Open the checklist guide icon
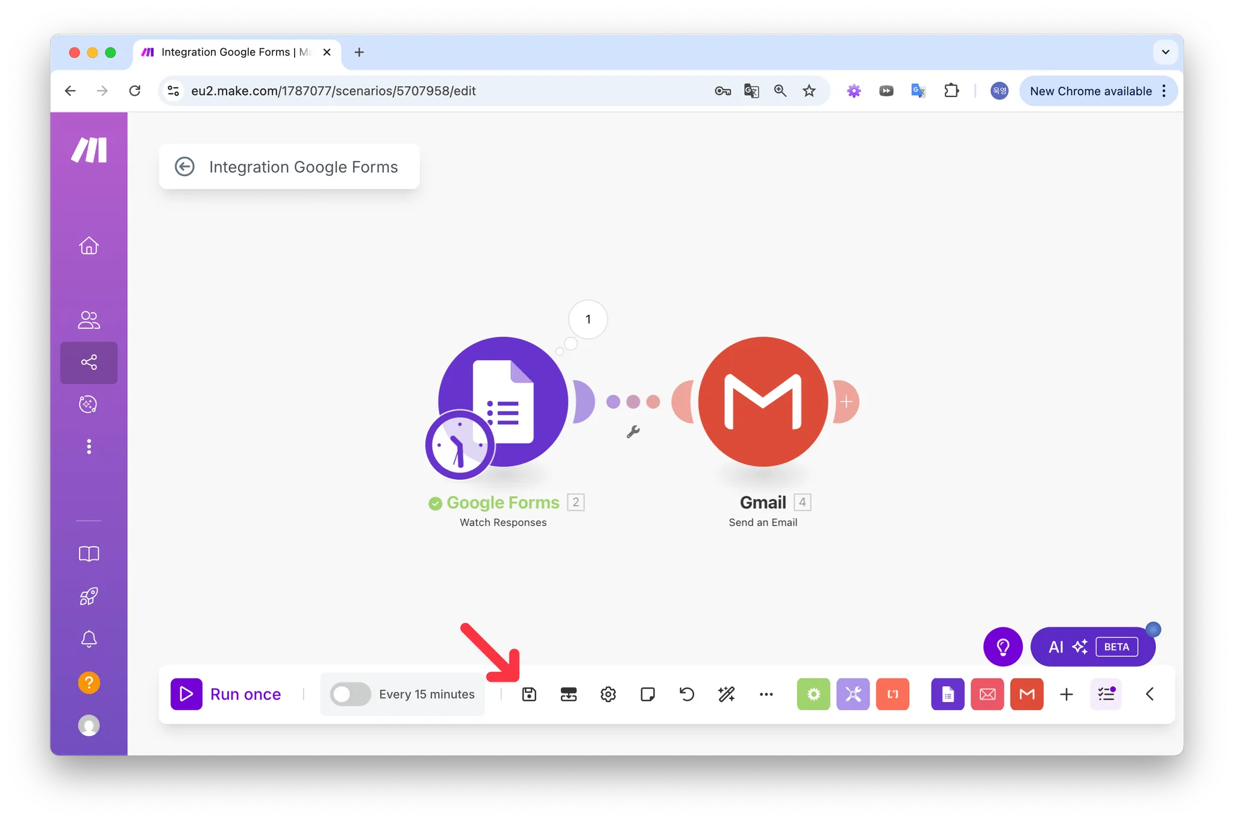1234x822 pixels. [x=1106, y=694]
